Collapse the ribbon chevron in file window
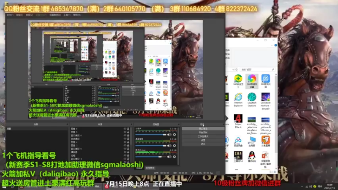Viewport: 338px width, 190px height. tap(272, 45)
